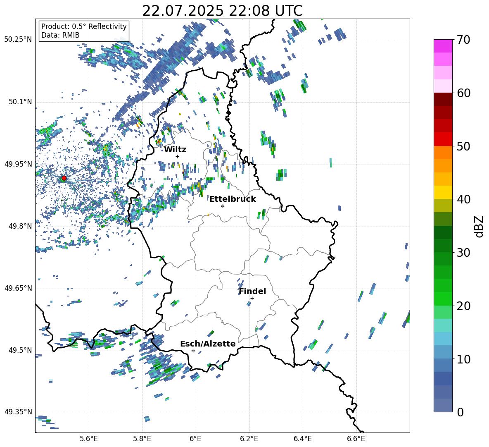Click the orange swatch just below 50
The width and height of the screenshot is (489, 447).
pos(443,152)
